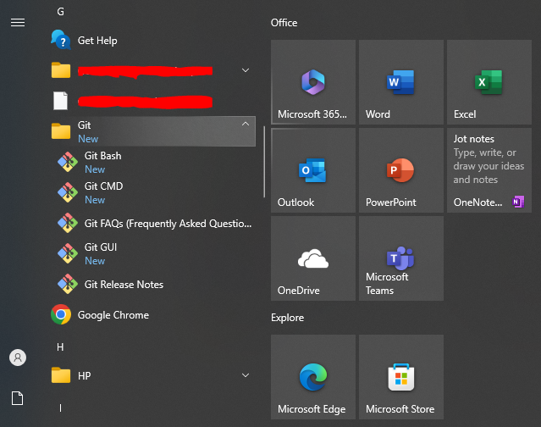Open Git Bash from its label
The width and height of the screenshot is (541, 427).
(x=102, y=156)
